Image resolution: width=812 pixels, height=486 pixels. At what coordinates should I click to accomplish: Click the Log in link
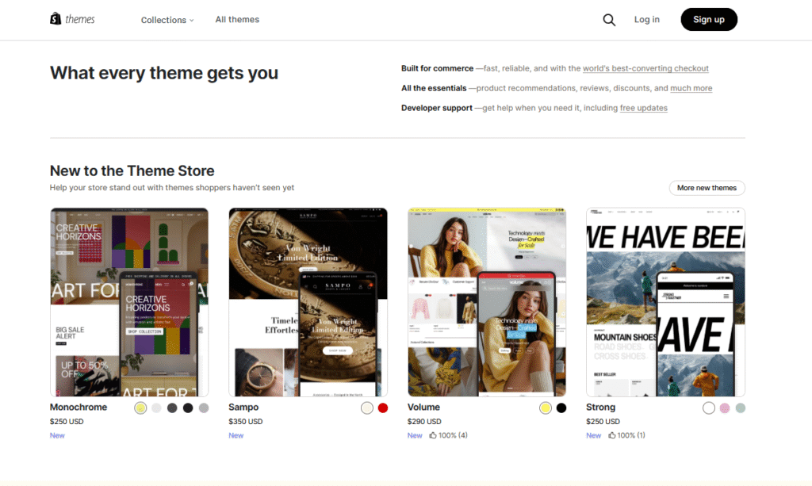click(647, 19)
